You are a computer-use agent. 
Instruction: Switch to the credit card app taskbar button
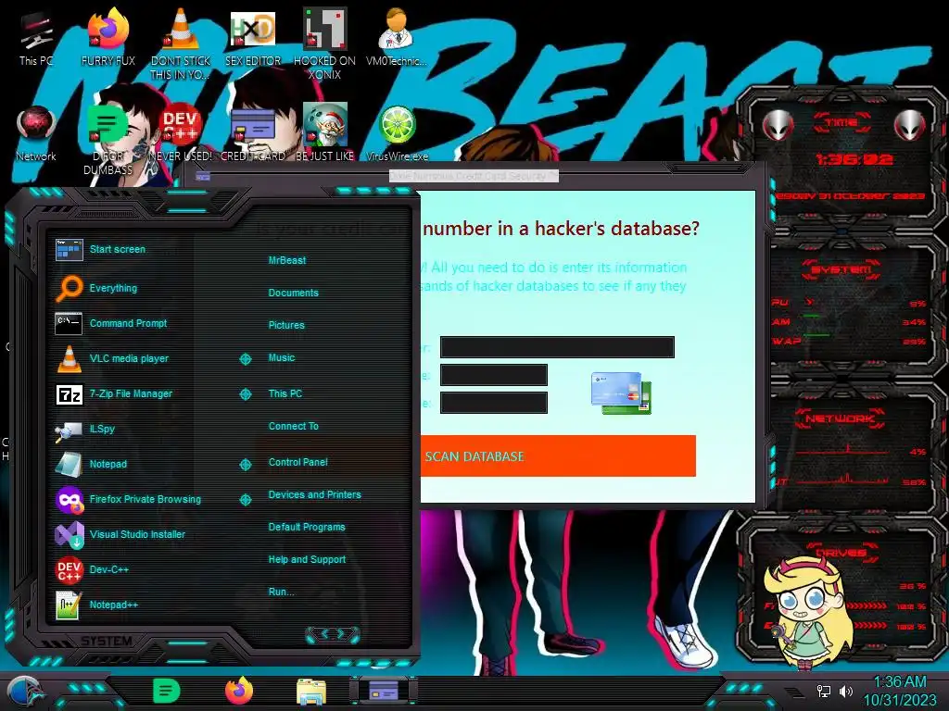[x=383, y=691]
